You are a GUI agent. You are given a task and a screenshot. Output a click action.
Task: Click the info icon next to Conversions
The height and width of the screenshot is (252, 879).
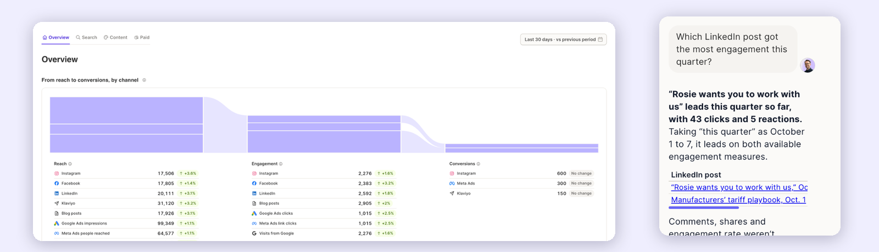click(x=479, y=164)
